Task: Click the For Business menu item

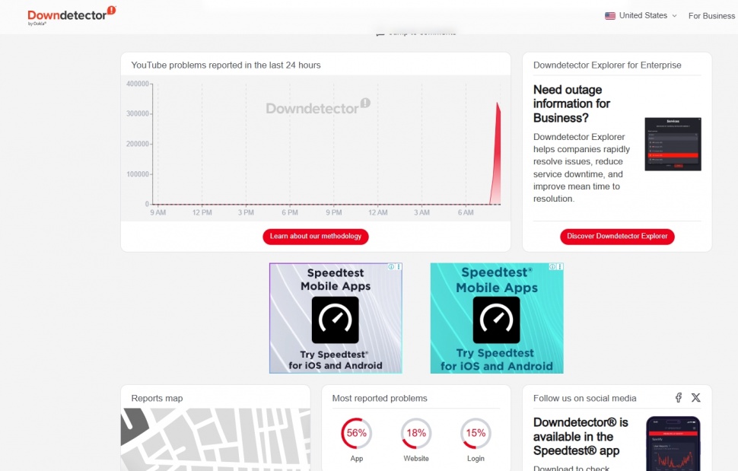Action: click(711, 15)
